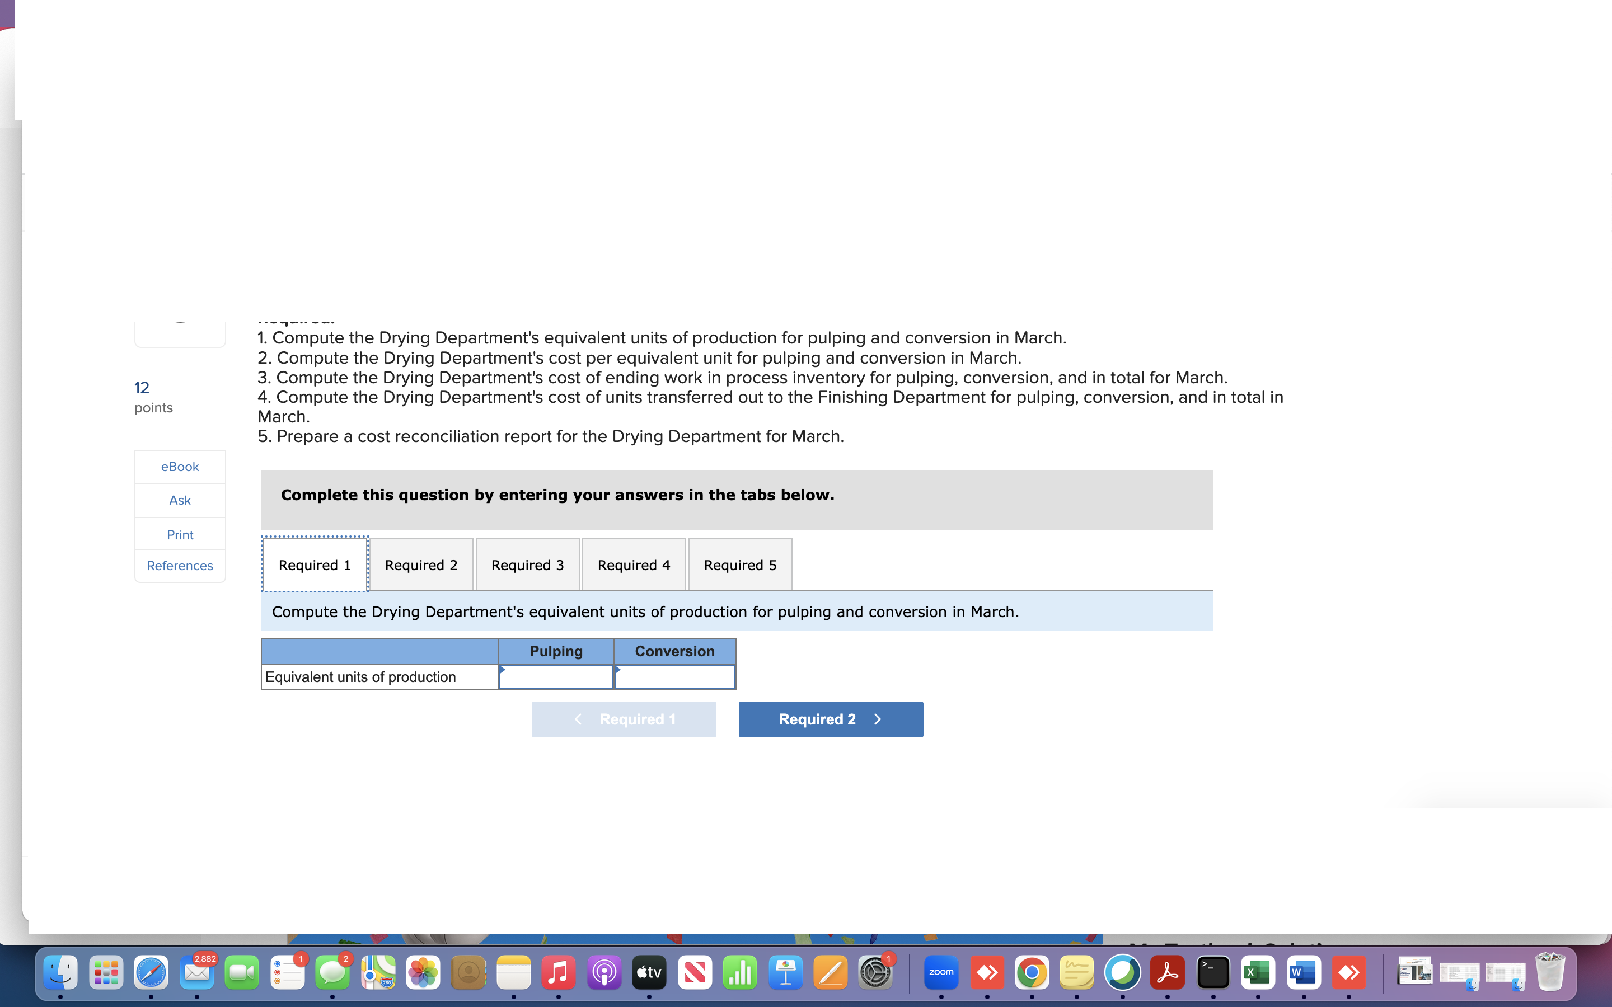This screenshot has width=1612, height=1007.
Task: Open Microsoft Word application
Action: (1302, 973)
